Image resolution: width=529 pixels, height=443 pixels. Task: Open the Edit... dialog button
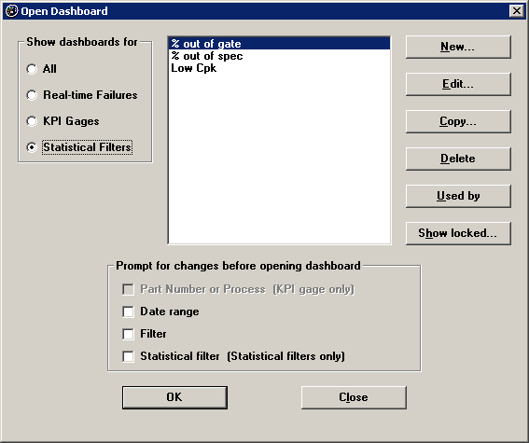(458, 84)
